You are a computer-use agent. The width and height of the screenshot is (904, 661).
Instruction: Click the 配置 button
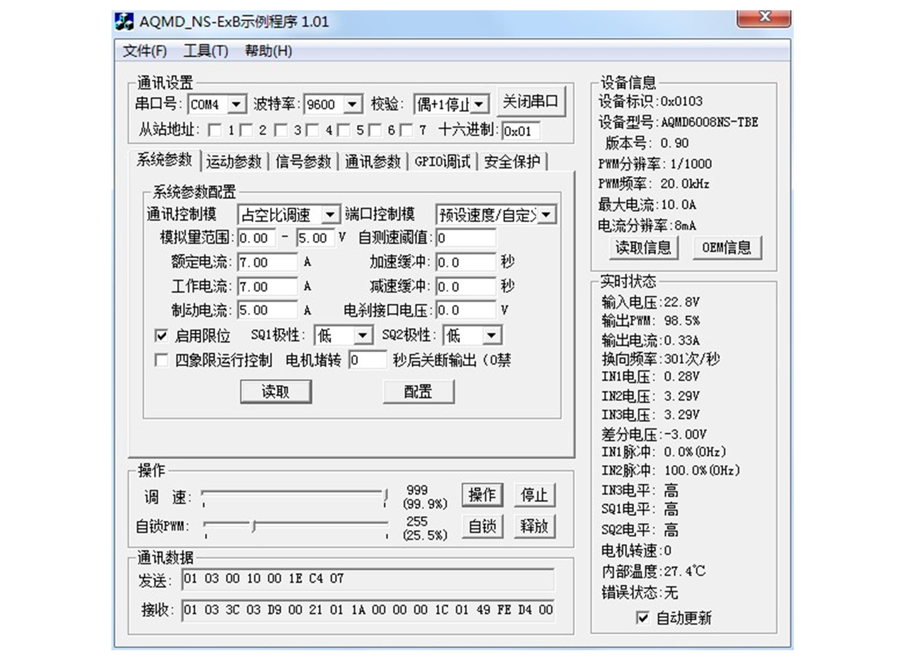coord(418,392)
